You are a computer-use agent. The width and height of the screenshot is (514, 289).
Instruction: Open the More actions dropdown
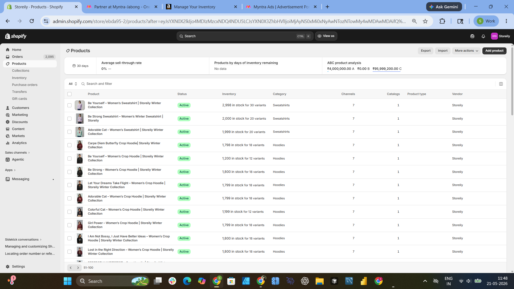point(466,51)
